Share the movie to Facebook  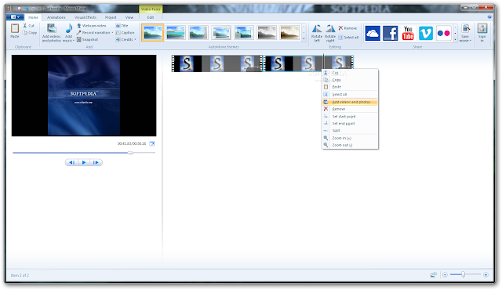(x=391, y=33)
